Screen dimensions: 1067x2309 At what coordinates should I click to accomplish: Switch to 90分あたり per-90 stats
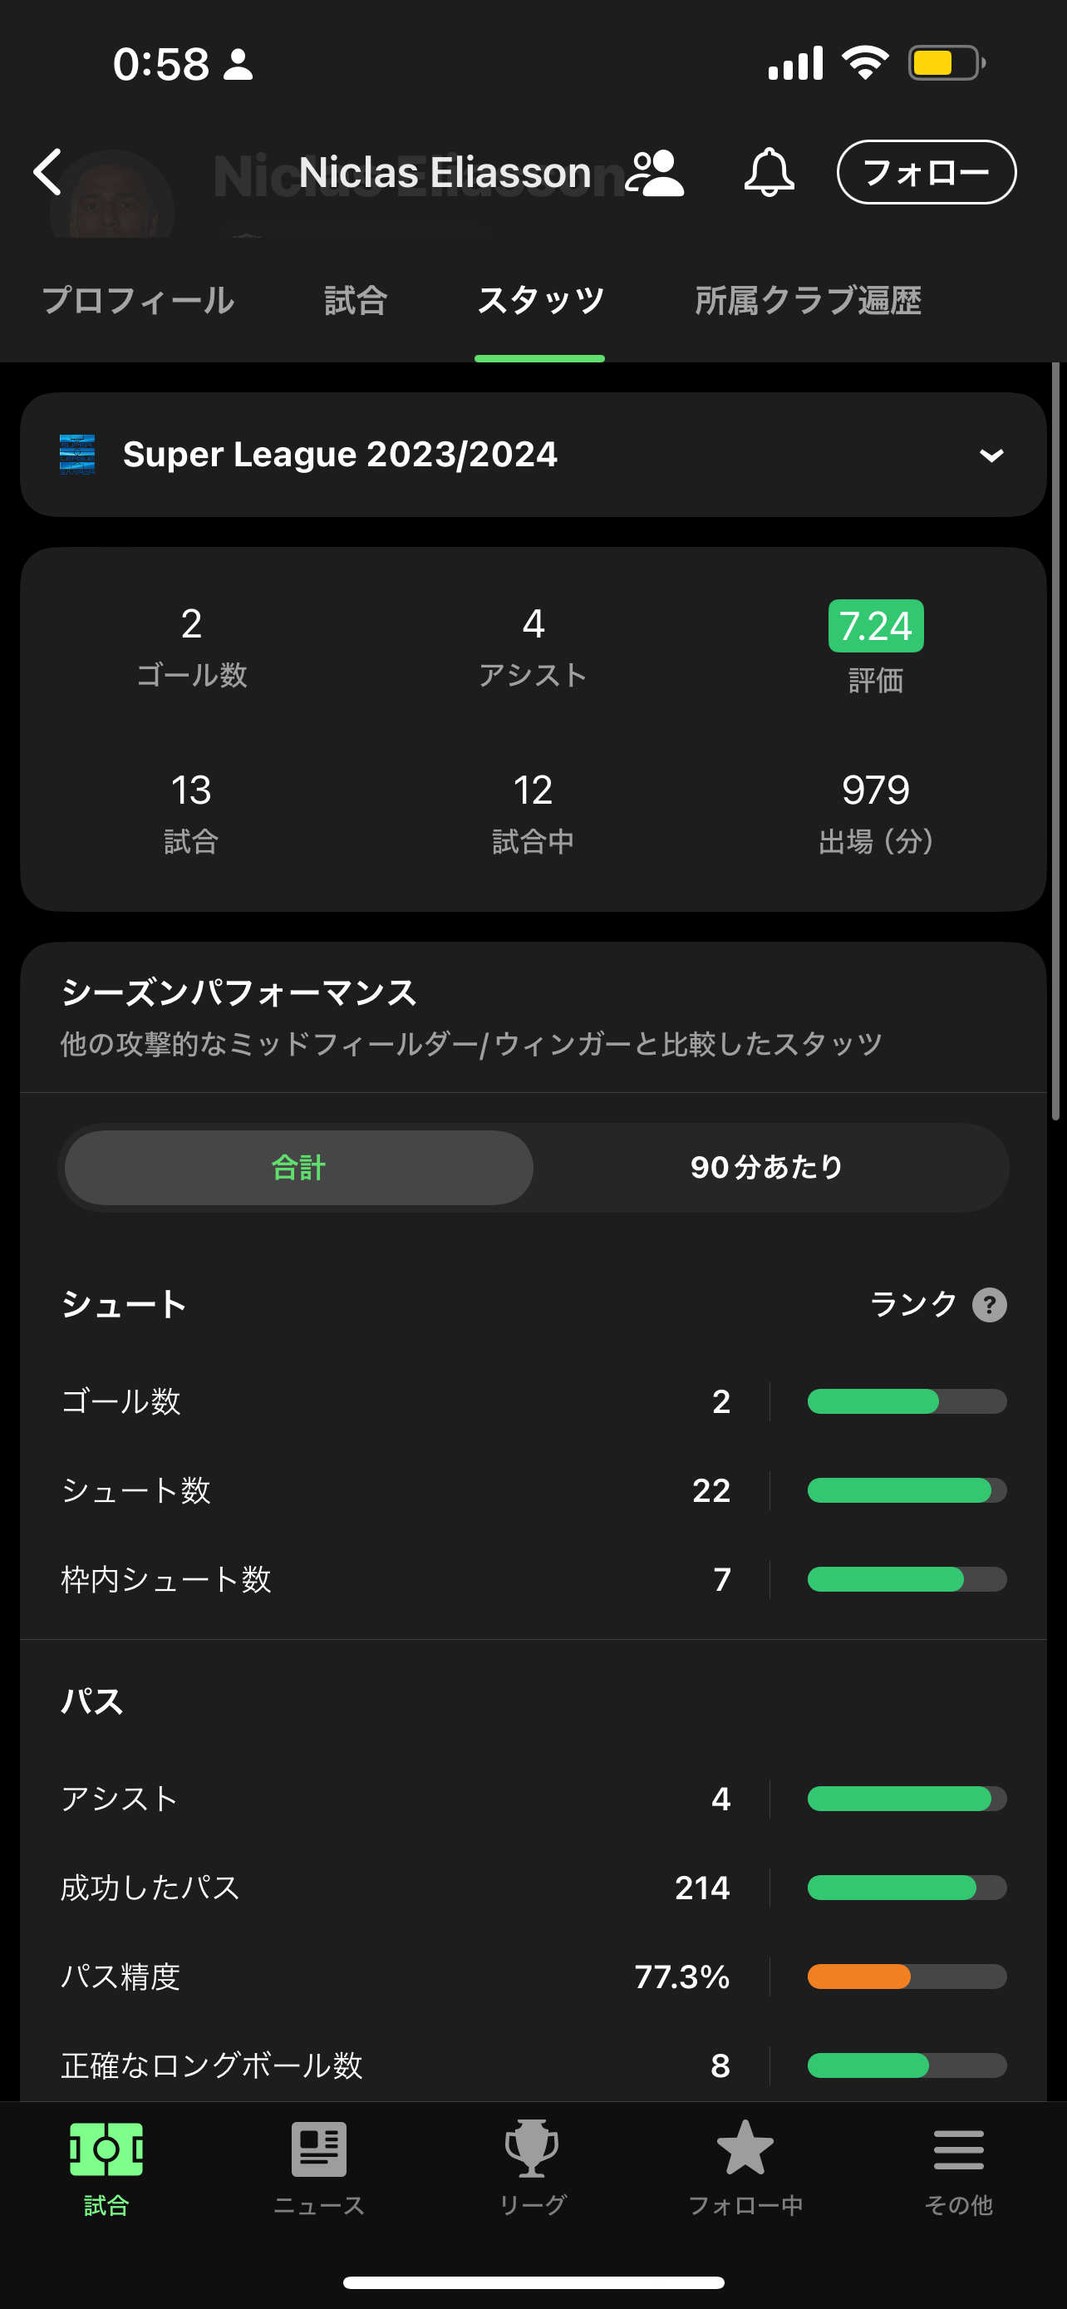click(767, 1167)
